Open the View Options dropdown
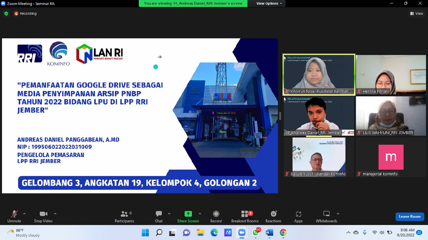 (x=269, y=3)
